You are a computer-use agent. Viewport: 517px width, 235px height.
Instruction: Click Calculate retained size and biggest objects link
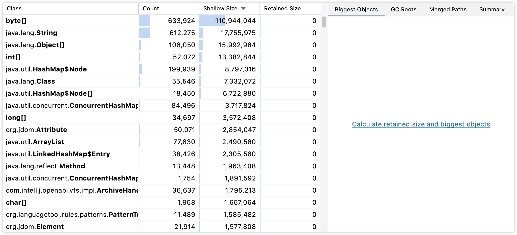click(x=421, y=124)
